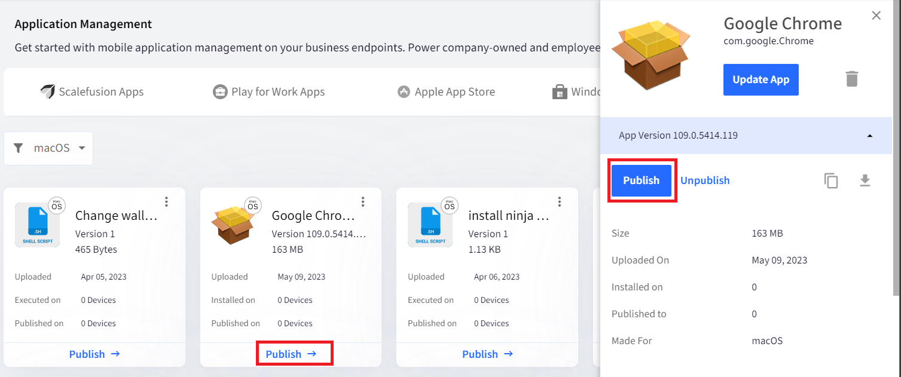Click the copy icon in details panel
The height and width of the screenshot is (377, 901).
point(831,180)
